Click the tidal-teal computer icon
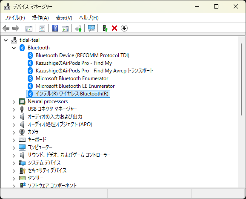 click(14, 40)
